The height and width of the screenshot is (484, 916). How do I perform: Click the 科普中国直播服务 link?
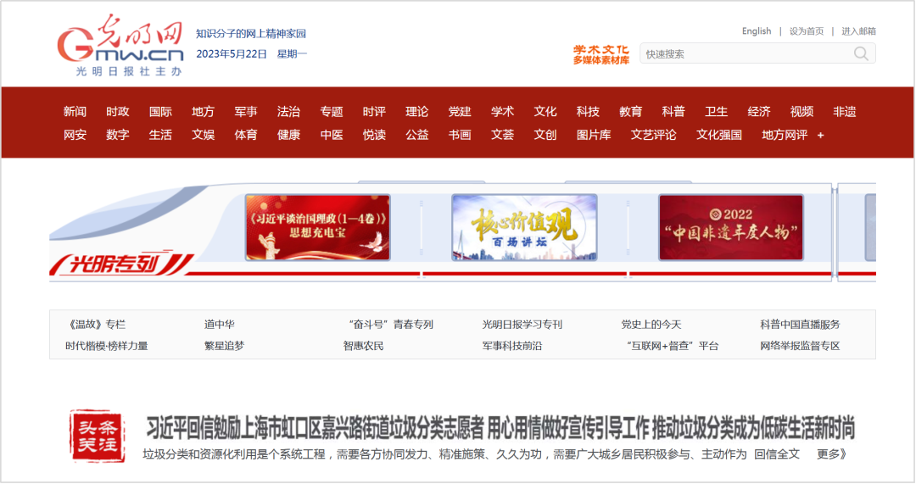pyautogui.click(x=800, y=324)
